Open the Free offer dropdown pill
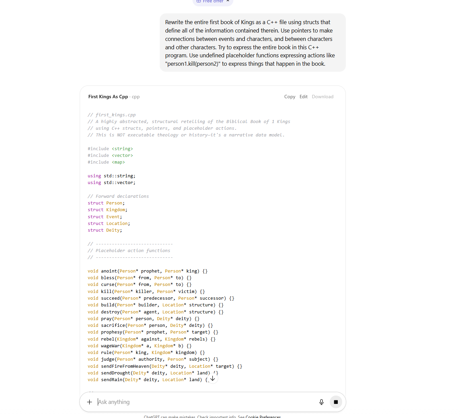Screen dimensions: 460x418 (213, 2)
